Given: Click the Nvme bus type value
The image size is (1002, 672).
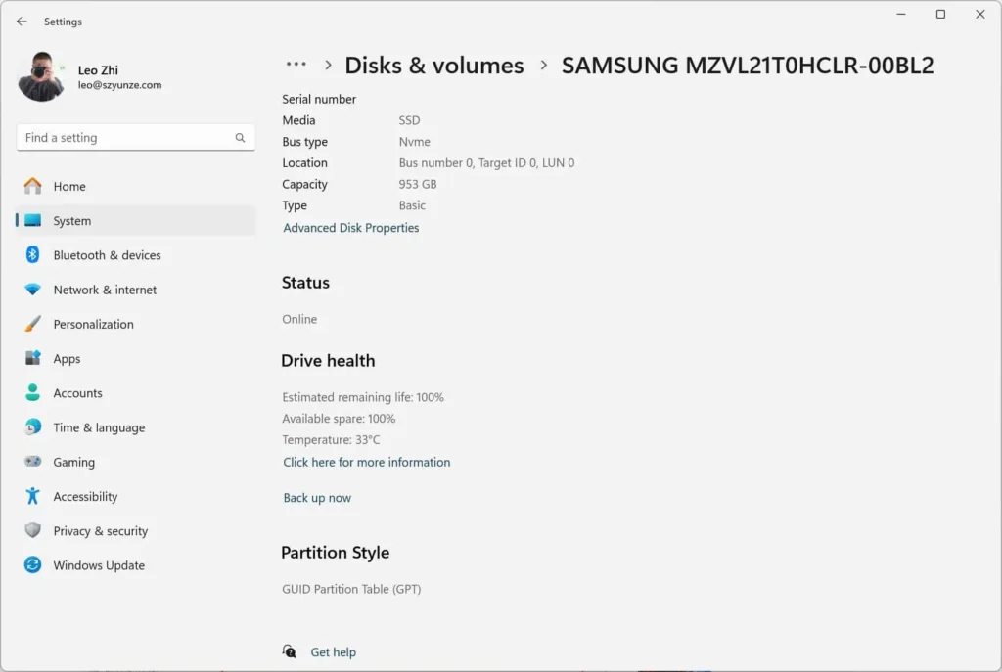Looking at the screenshot, I should pyautogui.click(x=414, y=142).
